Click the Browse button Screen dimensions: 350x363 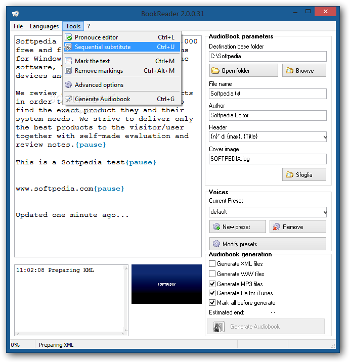coord(304,71)
